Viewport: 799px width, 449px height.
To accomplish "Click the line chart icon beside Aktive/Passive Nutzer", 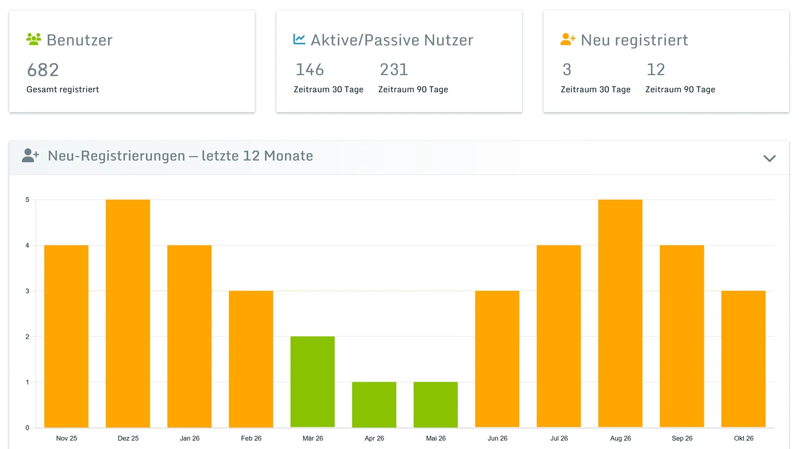I will (x=300, y=39).
